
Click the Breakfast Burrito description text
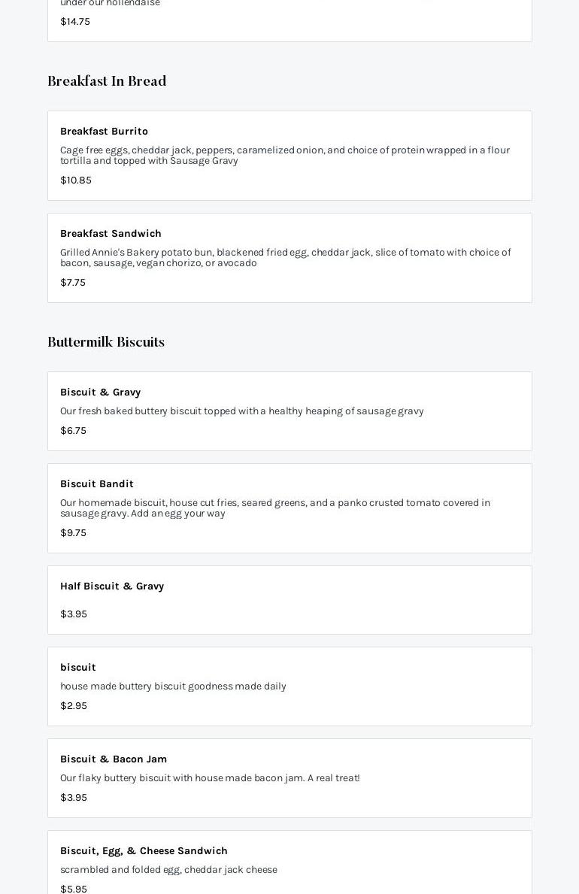click(x=284, y=155)
